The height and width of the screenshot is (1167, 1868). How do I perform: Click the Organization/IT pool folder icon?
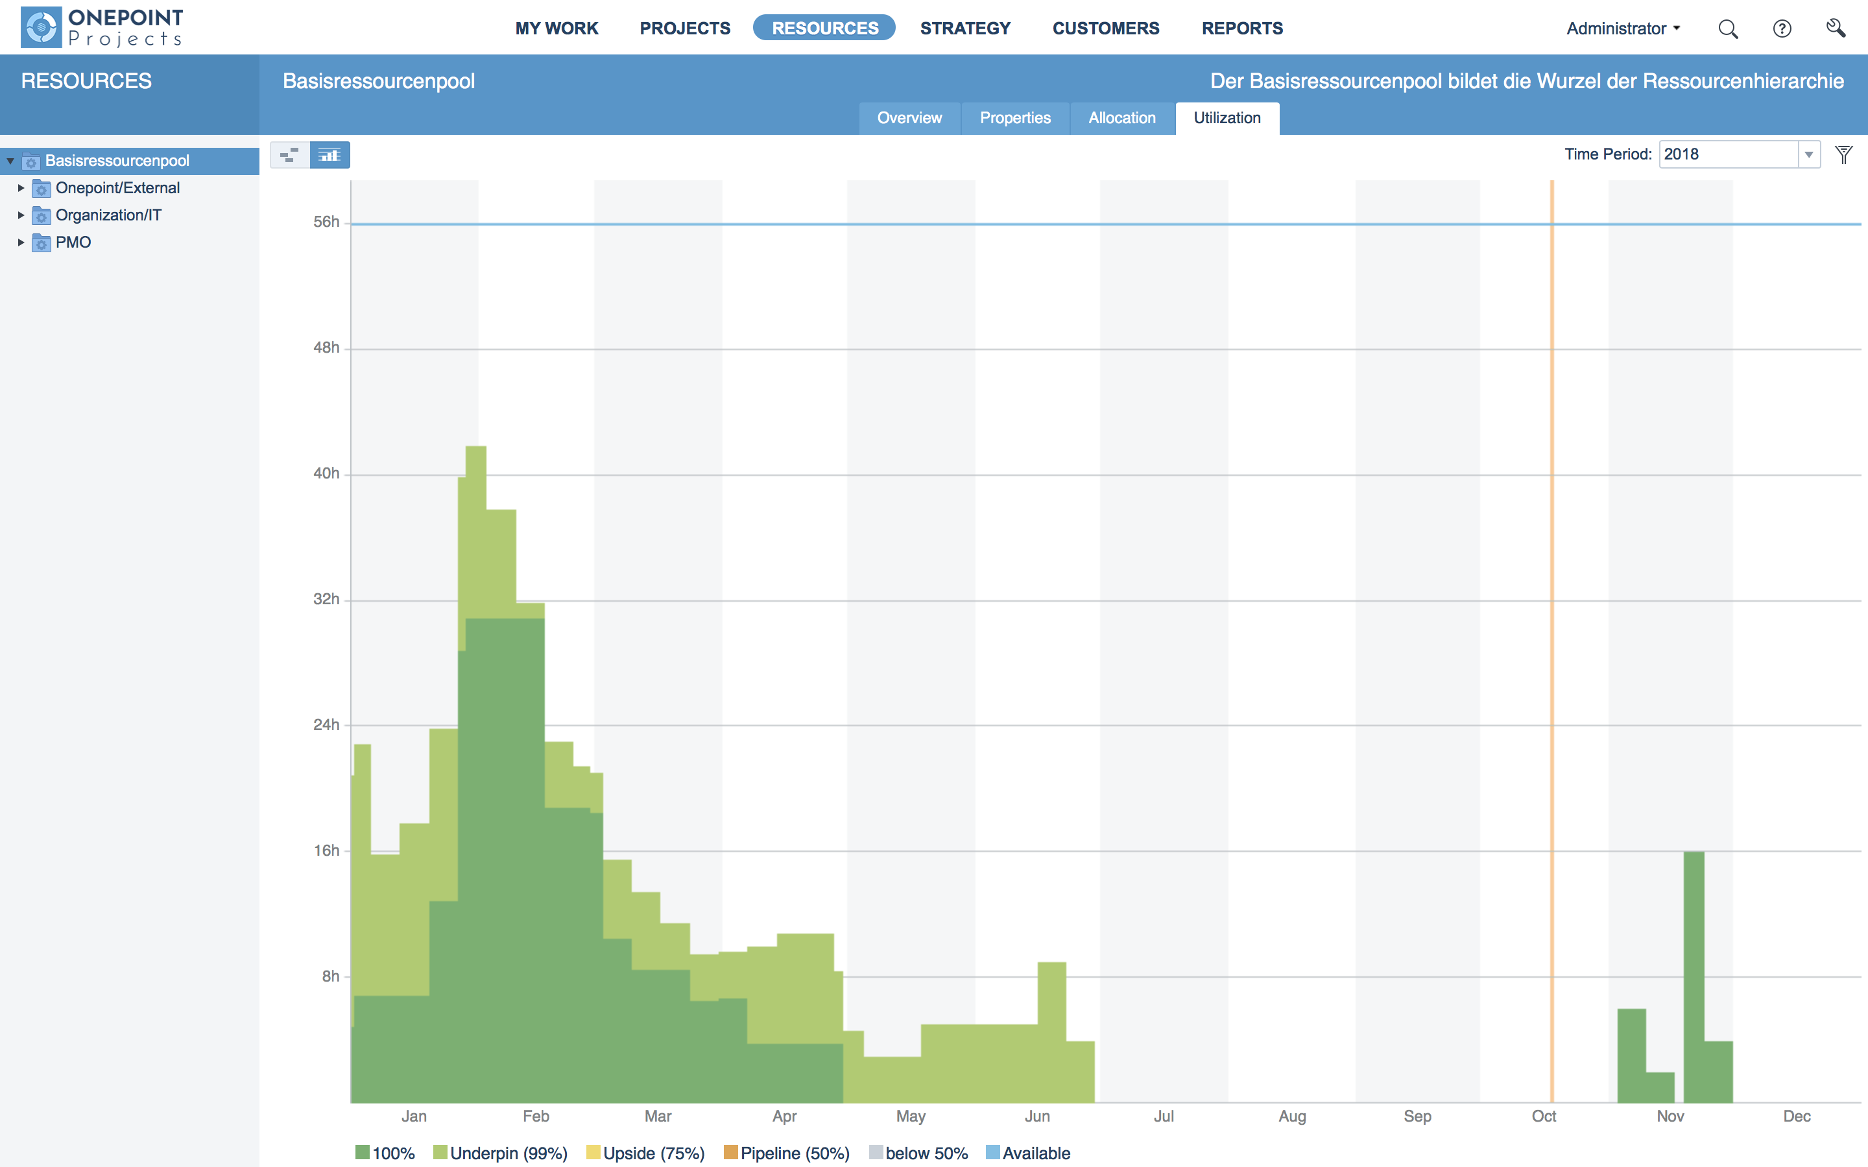42,216
